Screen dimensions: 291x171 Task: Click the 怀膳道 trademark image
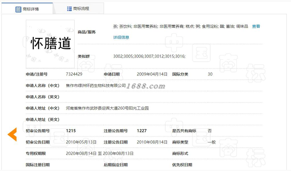[50, 44]
